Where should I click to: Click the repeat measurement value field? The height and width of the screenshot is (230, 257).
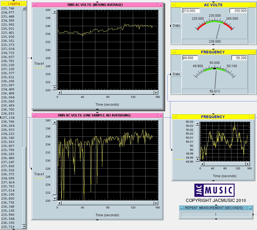pos(216,215)
